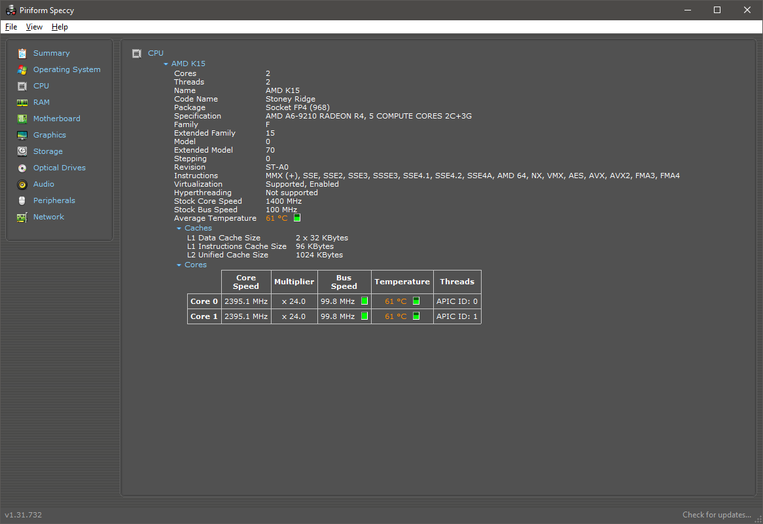Click the Temperature column header
This screenshot has height=524, width=763.
pyautogui.click(x=402, y=282)
